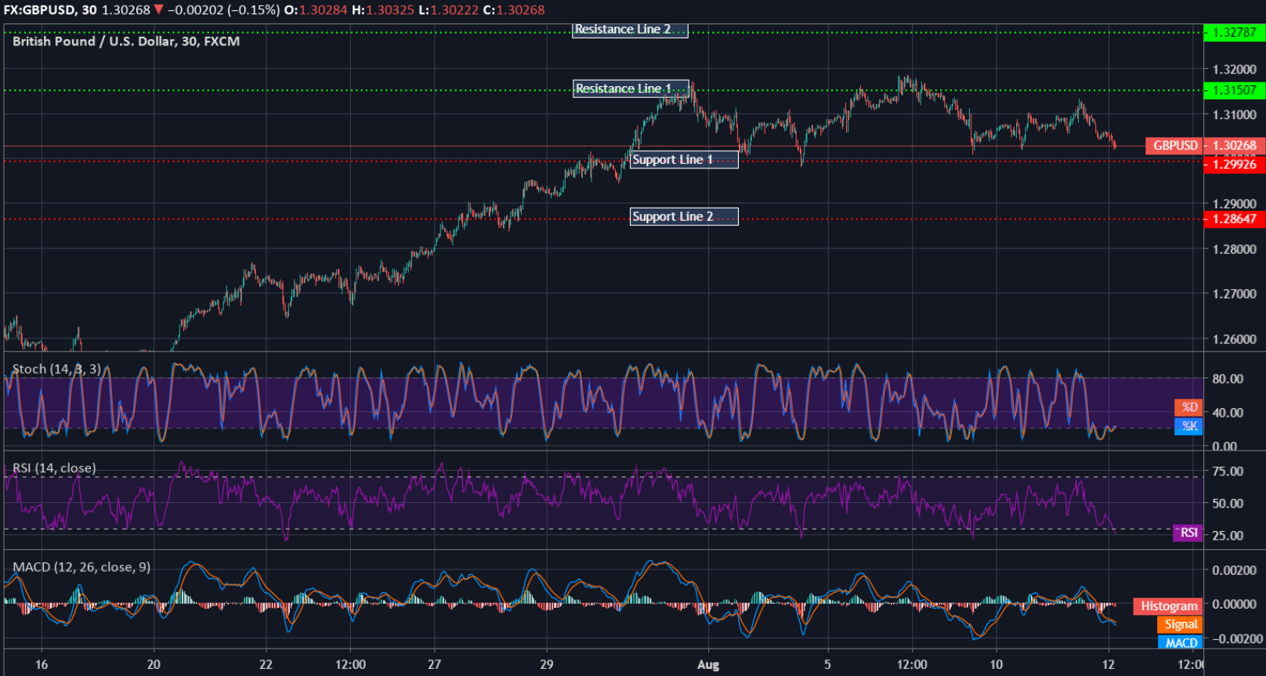Click the C:1.30268 close value
Viewport: 1266px width, 676px height.
(x=514, y=10)
